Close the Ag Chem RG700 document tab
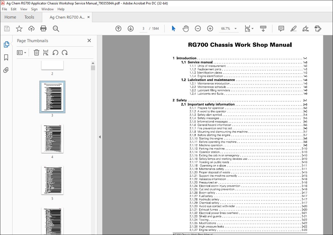Viewport: 333px width, 235px height. [x=89, y=17]
